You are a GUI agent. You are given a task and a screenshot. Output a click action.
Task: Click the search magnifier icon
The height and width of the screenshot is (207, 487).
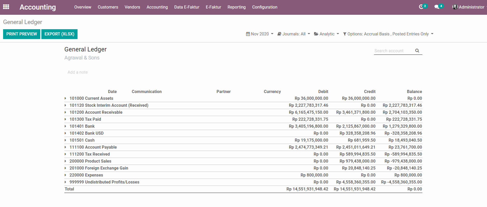[x=417, y=51]
